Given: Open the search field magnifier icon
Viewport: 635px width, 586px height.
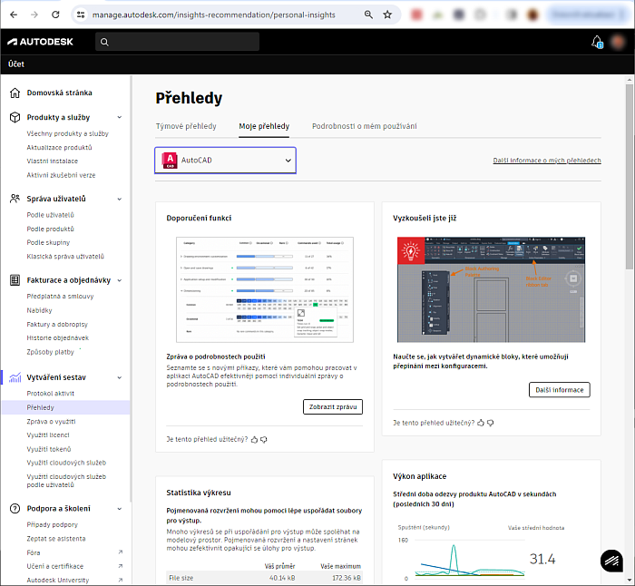Looking at the screenshot, I should pyautogui.click(x=105, y=42).
